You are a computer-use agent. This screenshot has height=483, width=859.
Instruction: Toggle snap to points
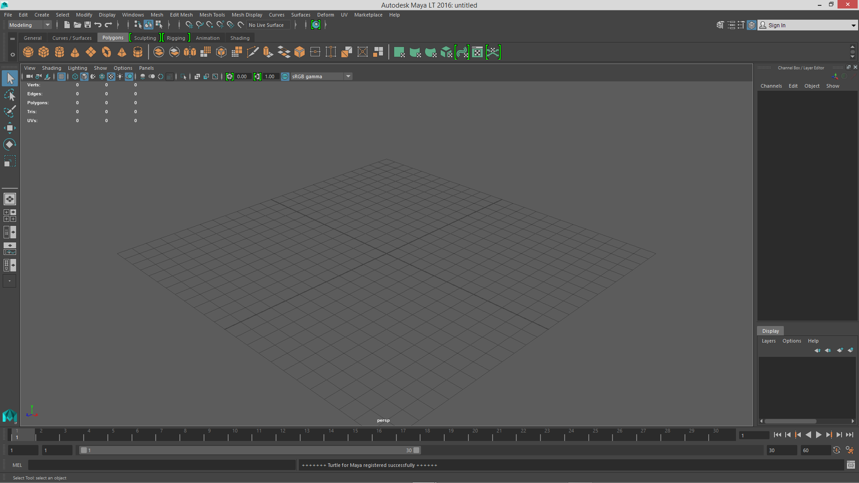210,25
